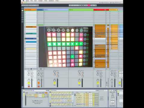The width and height of the screenshot is (144, 108).
Task: Open the Live application menu
Action: click(27, 1)
